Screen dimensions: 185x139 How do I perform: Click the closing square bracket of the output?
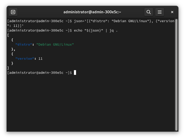(8, 68)
